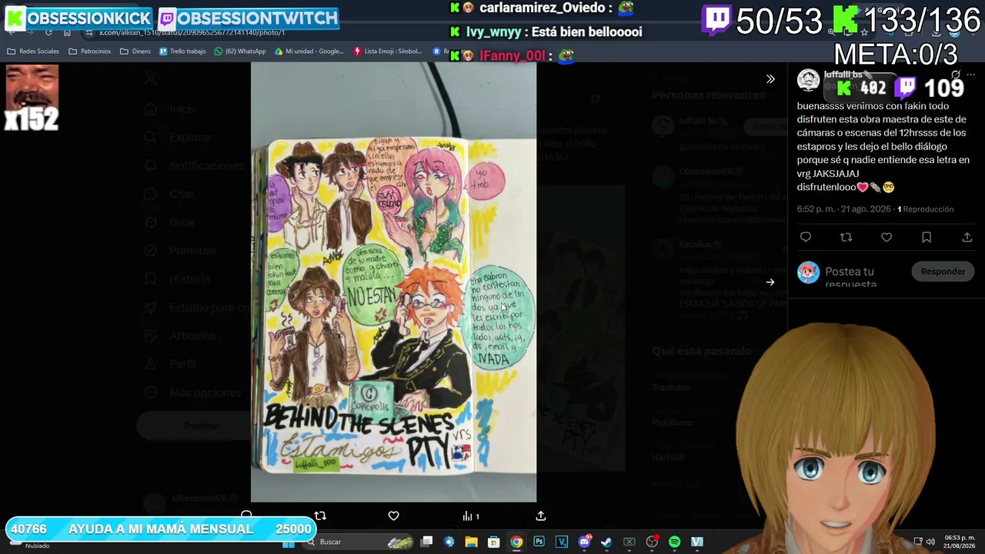Click reply bubble below the photo
This screenshot has height=554, width=985.
click(246, 515)
